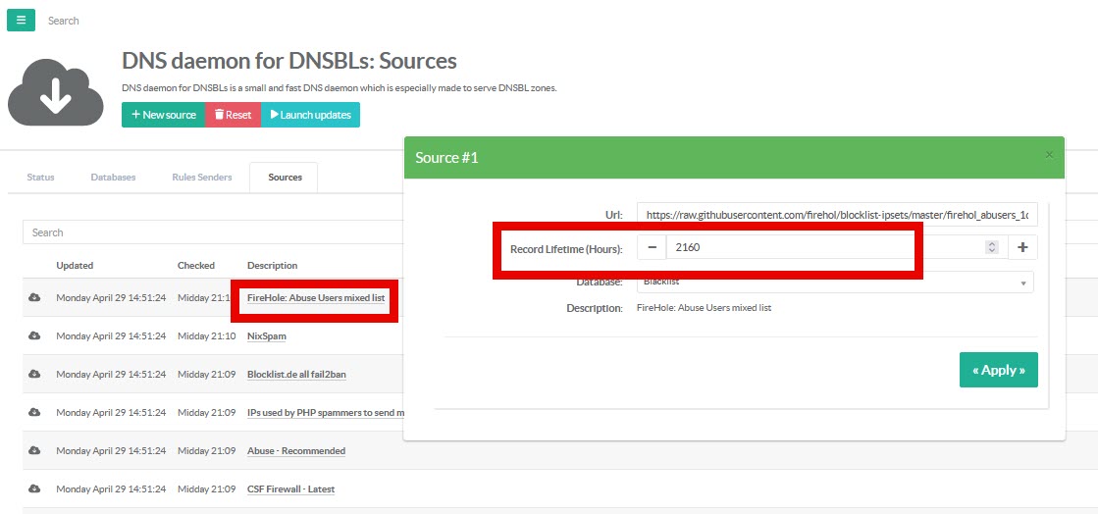
Task: Switch to the Status tab
Action: pyautogui.click(x=40, y=178)
